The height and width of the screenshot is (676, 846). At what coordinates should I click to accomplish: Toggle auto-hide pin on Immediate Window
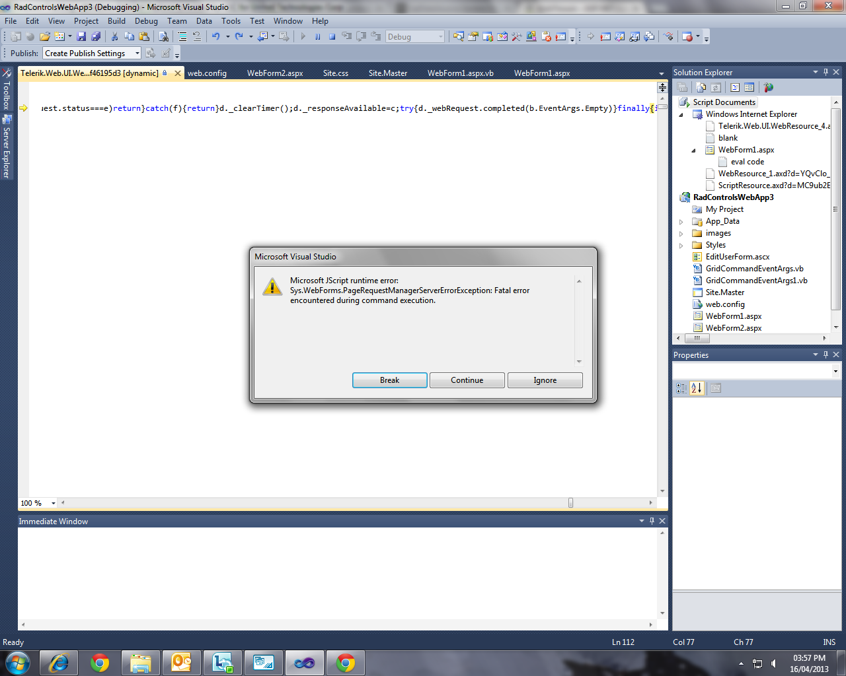pos(652,521)
